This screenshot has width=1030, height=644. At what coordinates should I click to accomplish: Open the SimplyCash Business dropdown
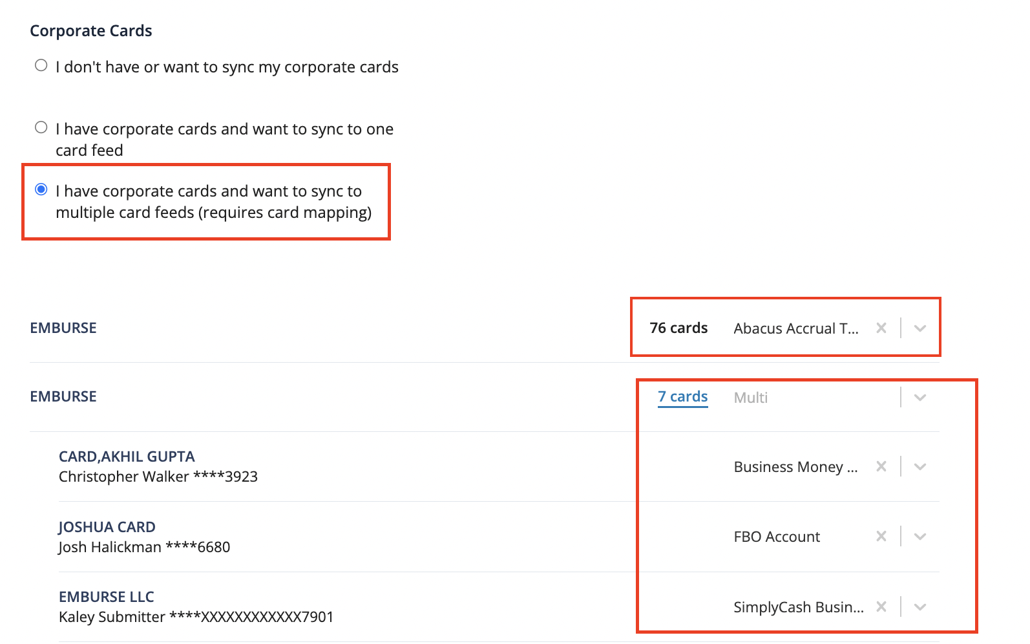tap(920, 606)
